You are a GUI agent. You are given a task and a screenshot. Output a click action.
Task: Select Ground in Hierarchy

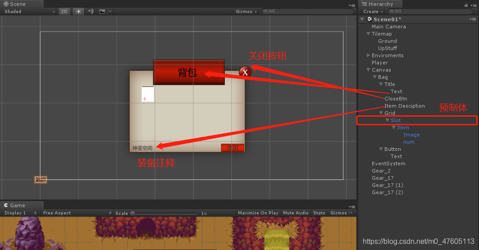(x=388, y=41)
